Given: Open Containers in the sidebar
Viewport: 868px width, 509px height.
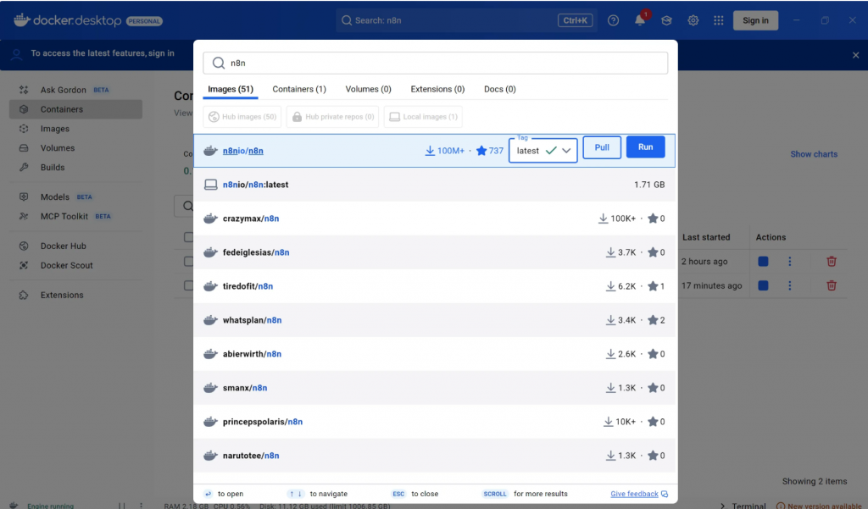Looking at the screenshot, I should pos(75,109).
